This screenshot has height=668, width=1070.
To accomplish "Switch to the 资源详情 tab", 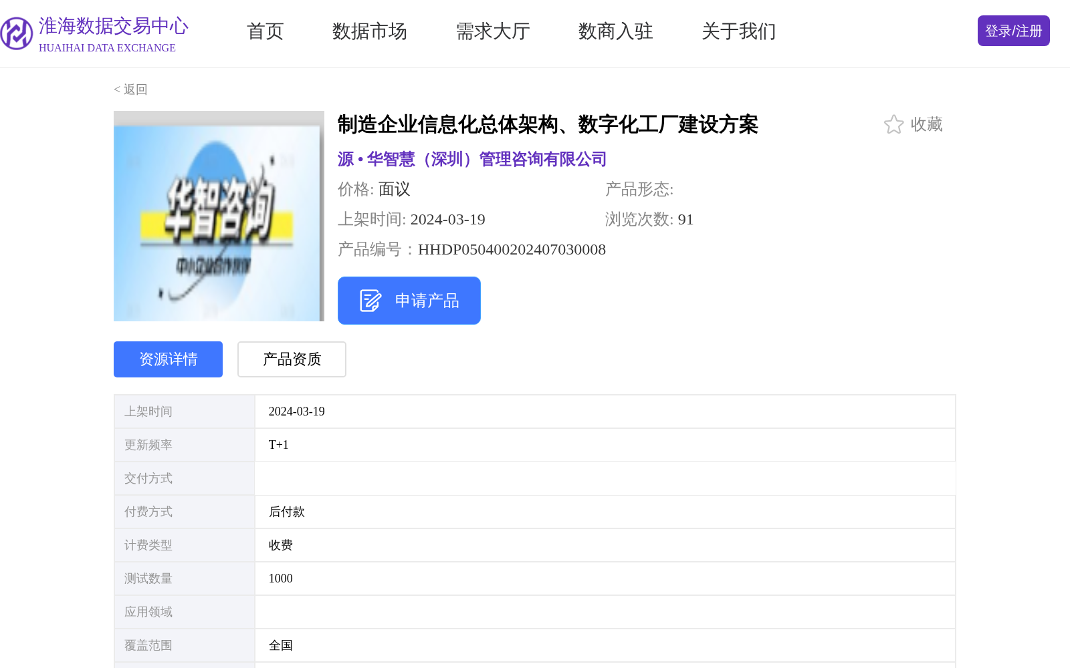I will tap(168, 359).
